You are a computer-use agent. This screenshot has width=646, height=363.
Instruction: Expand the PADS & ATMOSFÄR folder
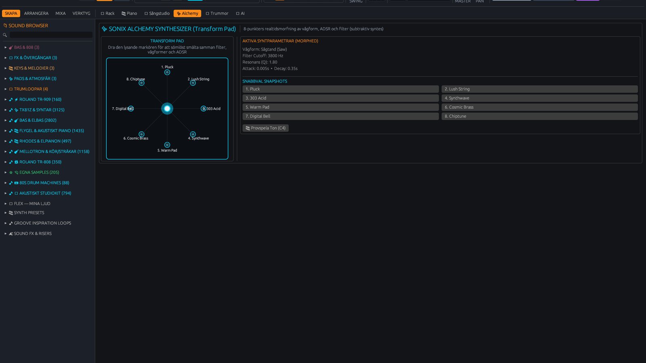(x=6, y=79)
